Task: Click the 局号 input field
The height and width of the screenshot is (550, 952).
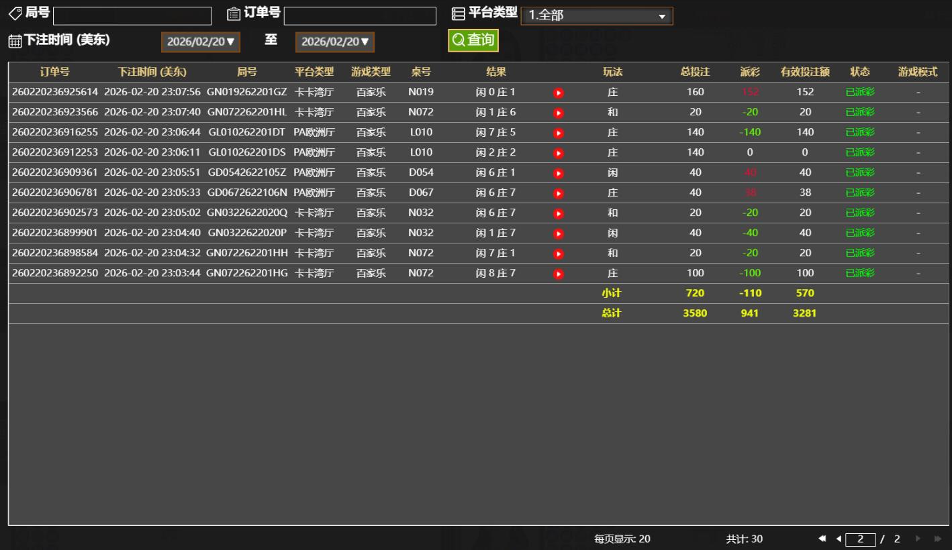Action: point(132,16)
